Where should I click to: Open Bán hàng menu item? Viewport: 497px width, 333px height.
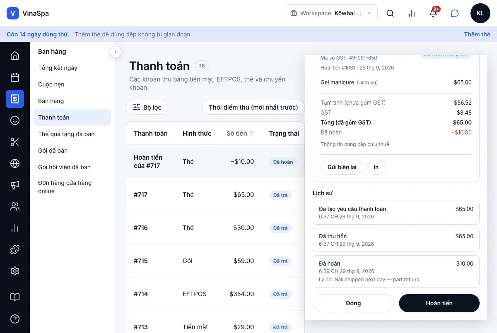coord(72,101)
